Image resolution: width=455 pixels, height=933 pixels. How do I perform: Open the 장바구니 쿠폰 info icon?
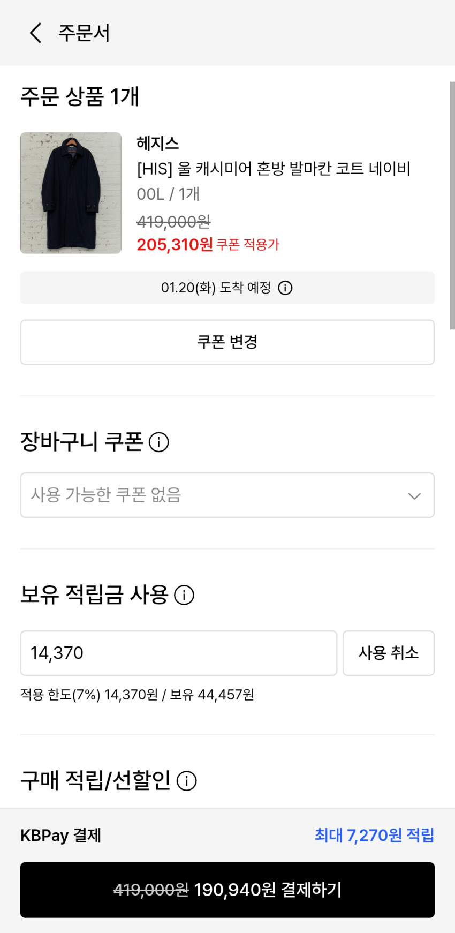click(x=158, y=442)
